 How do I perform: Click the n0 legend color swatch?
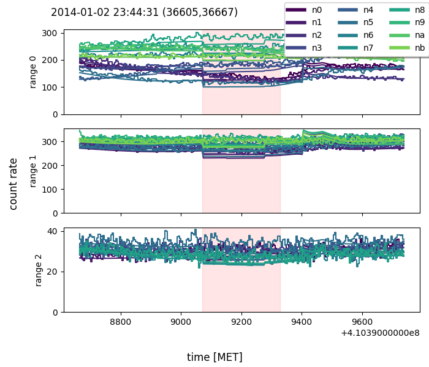(x=296, y=10)
